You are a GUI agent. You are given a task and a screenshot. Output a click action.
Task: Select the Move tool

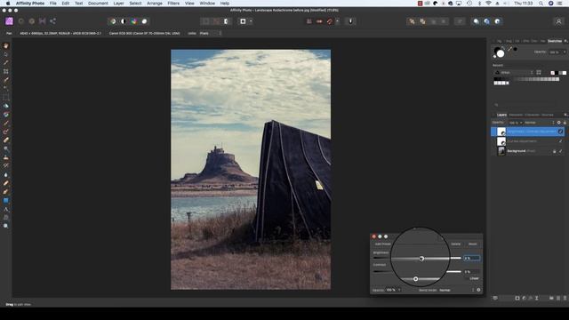point(6,54)
